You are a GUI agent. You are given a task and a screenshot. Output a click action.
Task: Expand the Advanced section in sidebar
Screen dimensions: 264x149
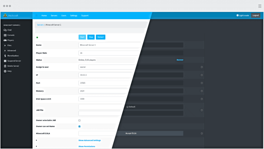(x=10, y=51)
